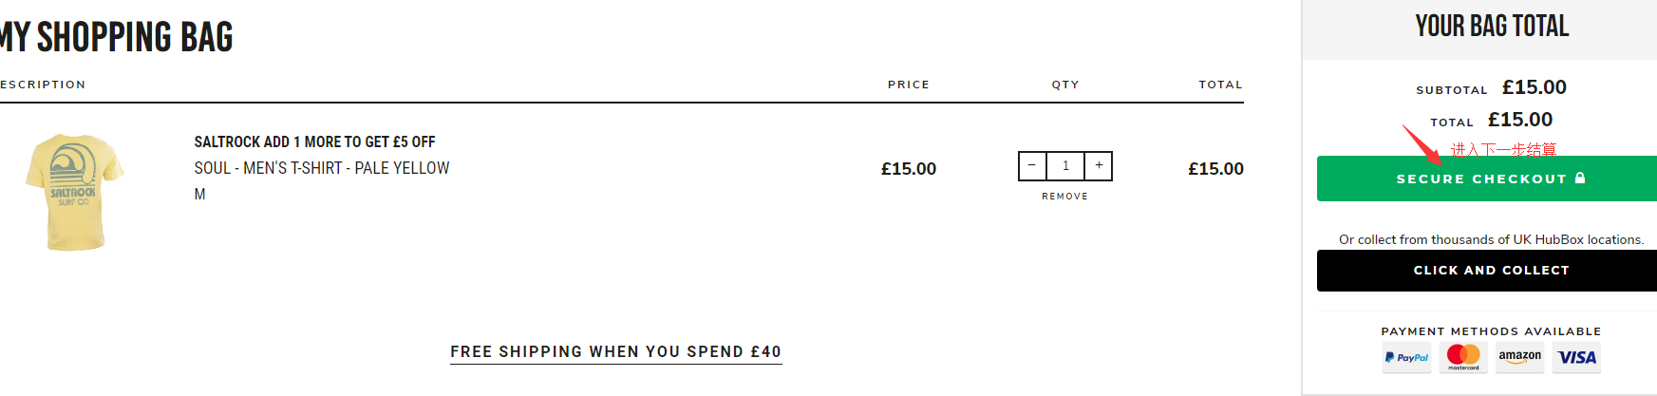Click the My Shopping Bag heading

click(x=117, y=38)
